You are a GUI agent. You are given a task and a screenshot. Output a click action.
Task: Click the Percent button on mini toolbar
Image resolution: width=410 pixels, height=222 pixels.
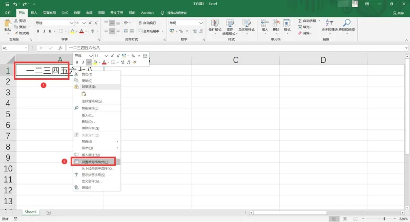tap(133, 56)
